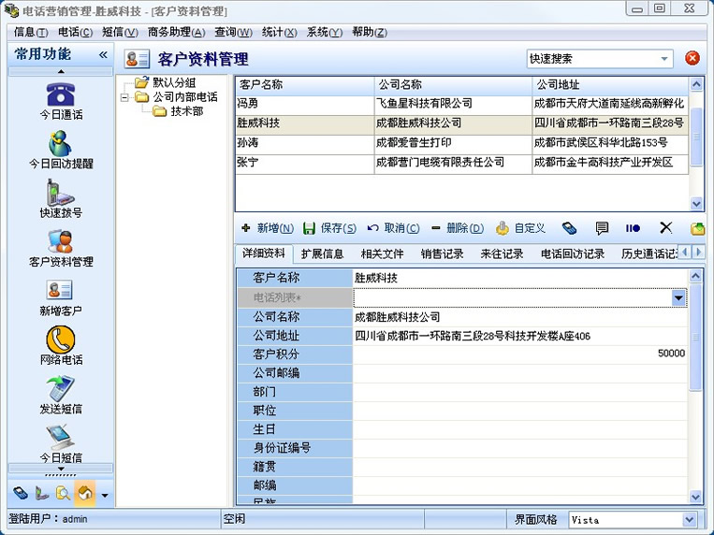Click the 今日回访提醒 sidebar icon

(61, 145)
